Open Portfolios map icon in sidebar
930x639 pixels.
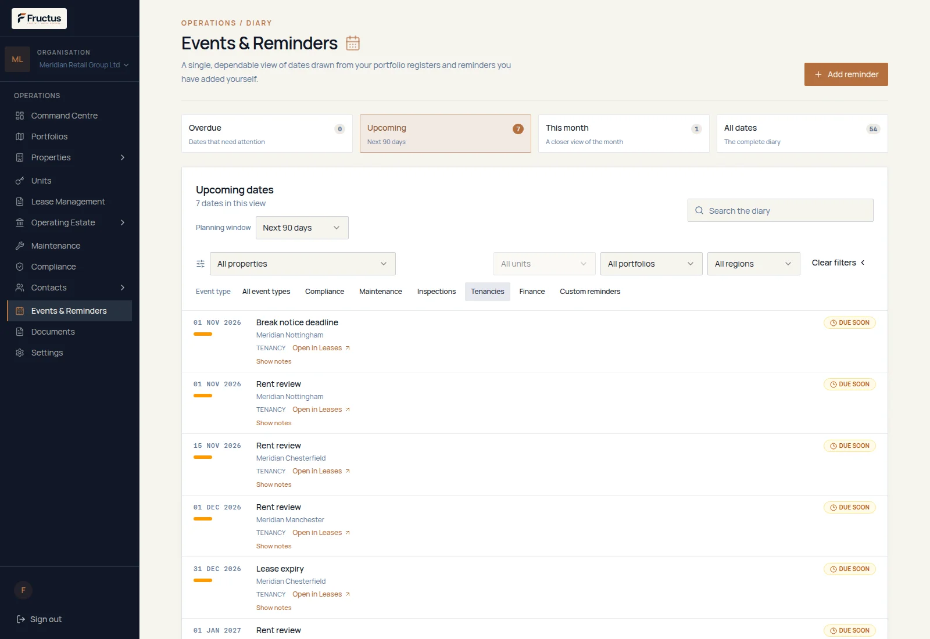tap(20, 137)
